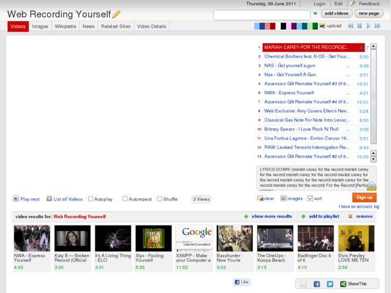Viewport: 391px width, 293px height.
Task: Select the dark red color swatch
Action: pos(273,26)
